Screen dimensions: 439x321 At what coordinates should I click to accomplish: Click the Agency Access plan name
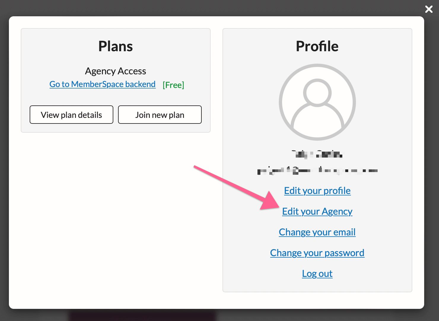click(x=115, y=71)
